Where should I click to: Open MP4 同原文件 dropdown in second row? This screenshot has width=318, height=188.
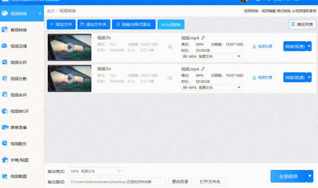pyautogui.click(x=211, y=88)
